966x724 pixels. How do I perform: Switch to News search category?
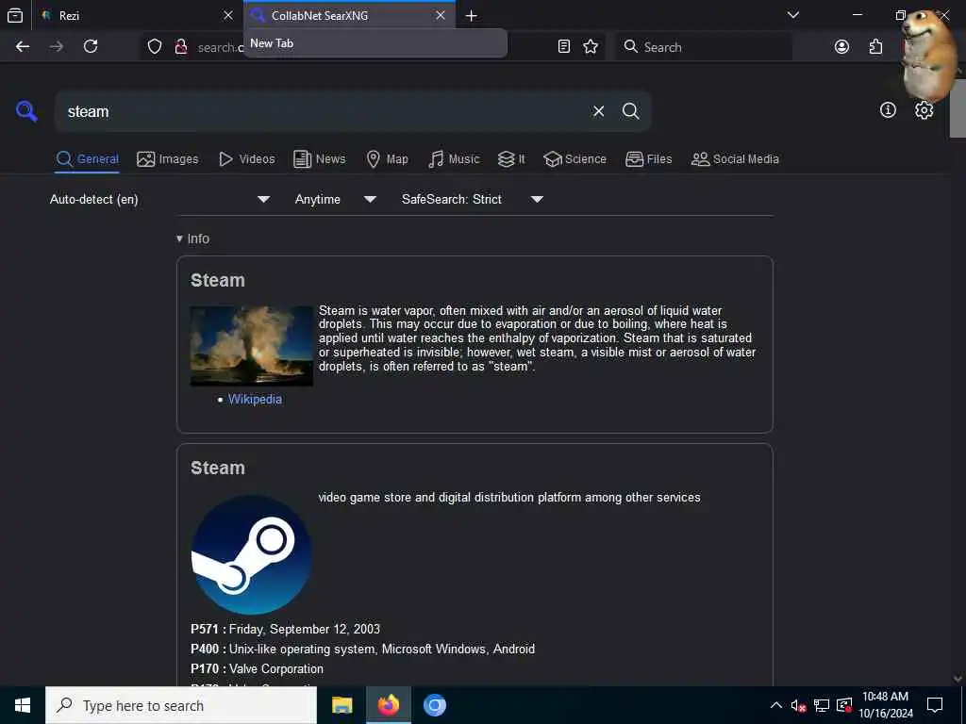click(319, 159)
